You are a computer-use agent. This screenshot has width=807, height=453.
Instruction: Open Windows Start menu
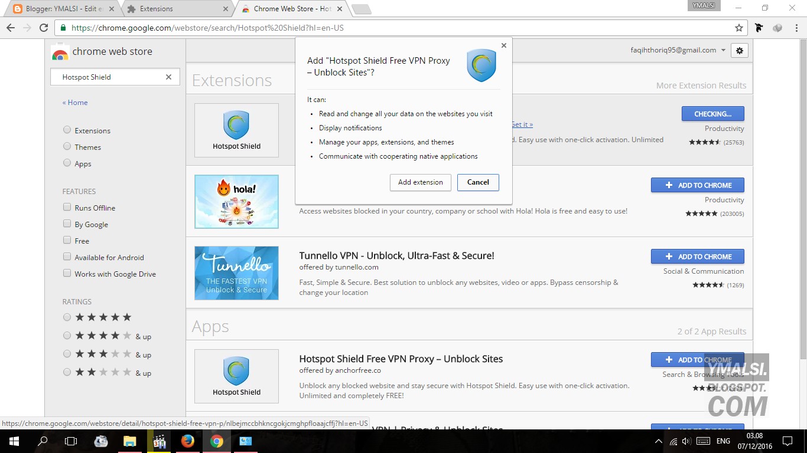pyautogui.click(x=14, y=441)
